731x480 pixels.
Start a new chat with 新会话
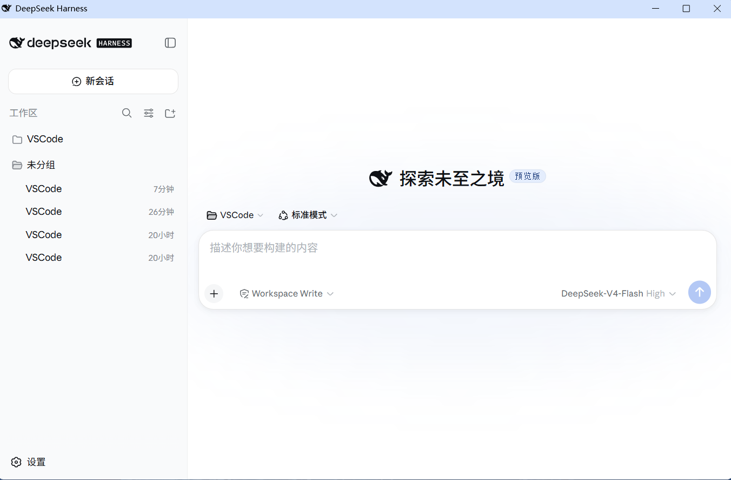[93, 81]
